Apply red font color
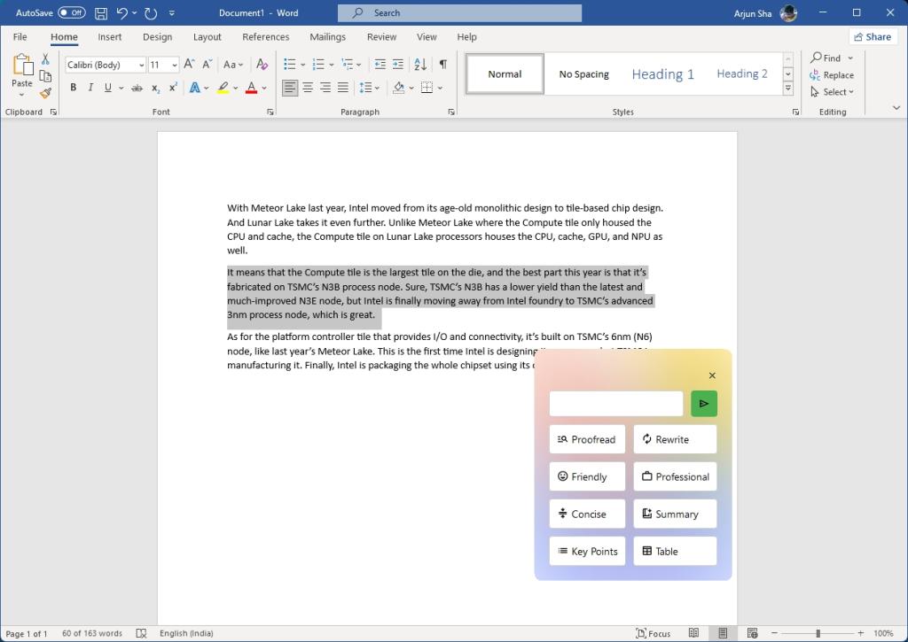908x642 pixels. coord(251,88)
